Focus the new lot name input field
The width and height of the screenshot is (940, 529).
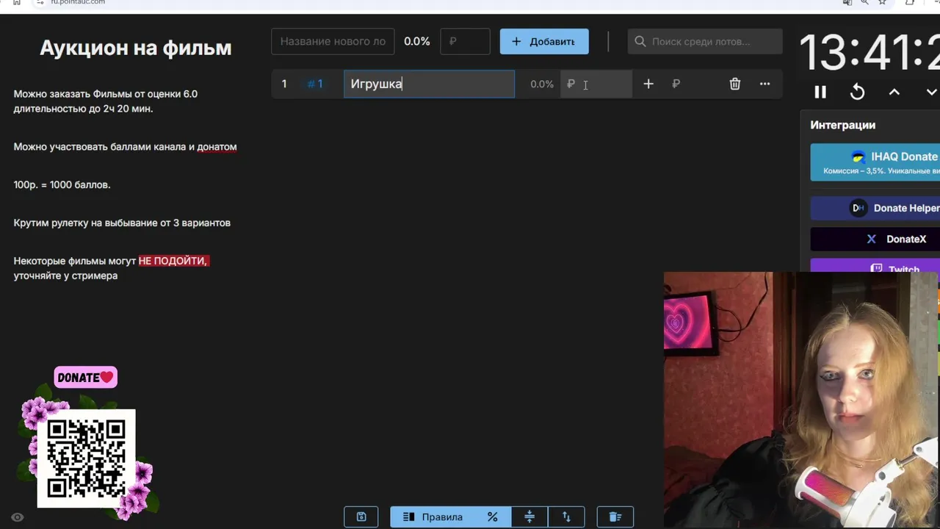(333, 42)
